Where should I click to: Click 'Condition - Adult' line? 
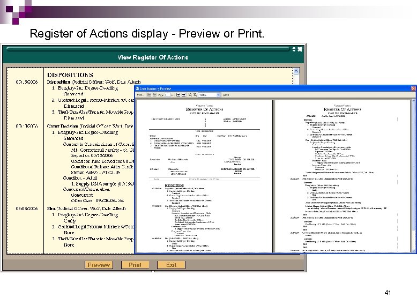[x=80, y=178]
